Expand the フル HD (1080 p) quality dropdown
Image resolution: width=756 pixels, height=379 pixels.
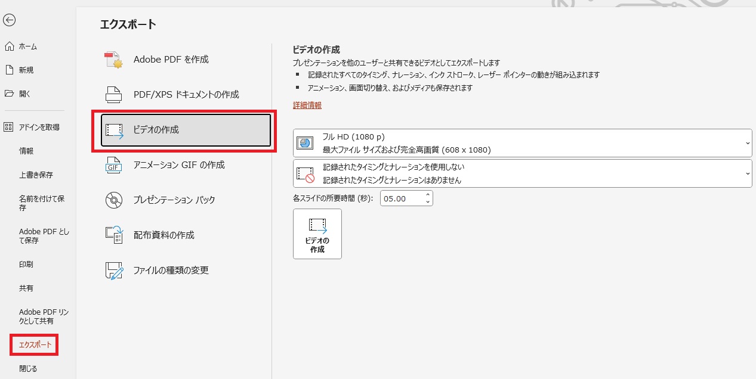pyautogui.click(x=523, y=143)
